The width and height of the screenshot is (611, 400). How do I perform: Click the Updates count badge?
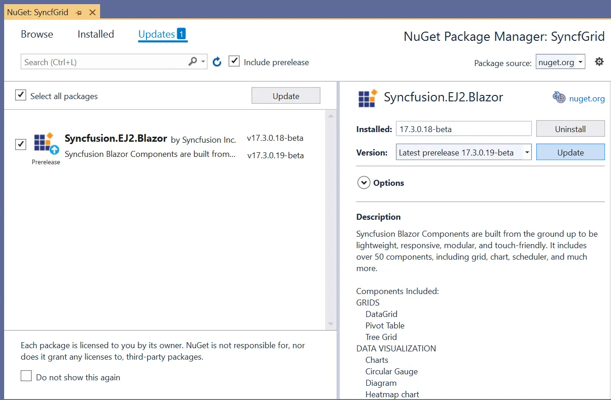pyautogui.click(x=181, y=33)
